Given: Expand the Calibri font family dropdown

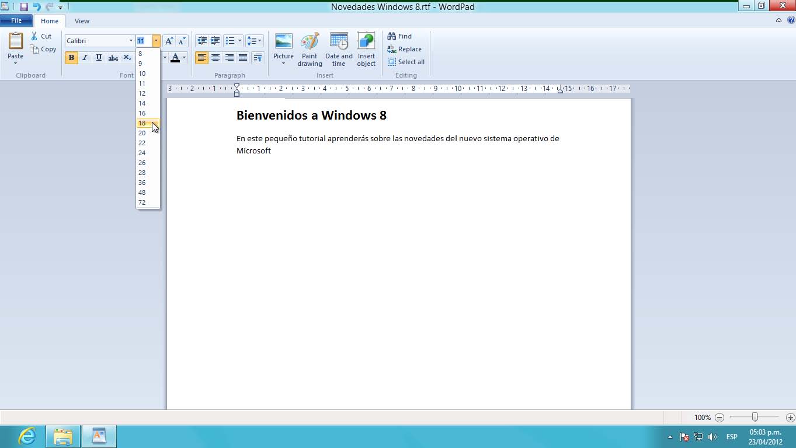Looking at the screenshot, I should [x=131, y=41].
